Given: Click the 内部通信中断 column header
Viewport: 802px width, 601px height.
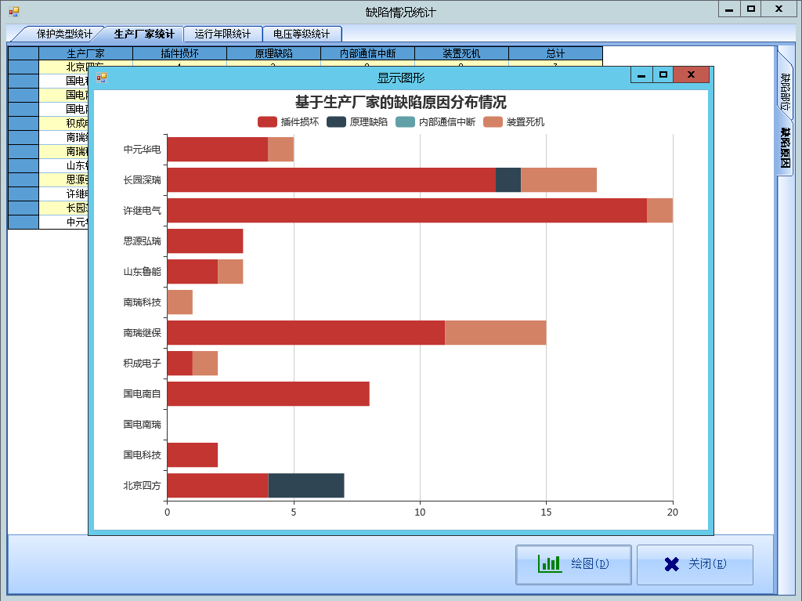Looking at the screenshot, I should 368,53.
